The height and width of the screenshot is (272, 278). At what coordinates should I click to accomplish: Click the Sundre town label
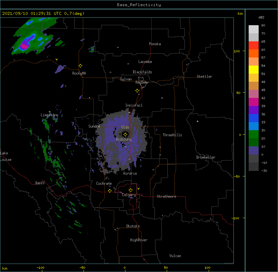click(x=94, y=126)
